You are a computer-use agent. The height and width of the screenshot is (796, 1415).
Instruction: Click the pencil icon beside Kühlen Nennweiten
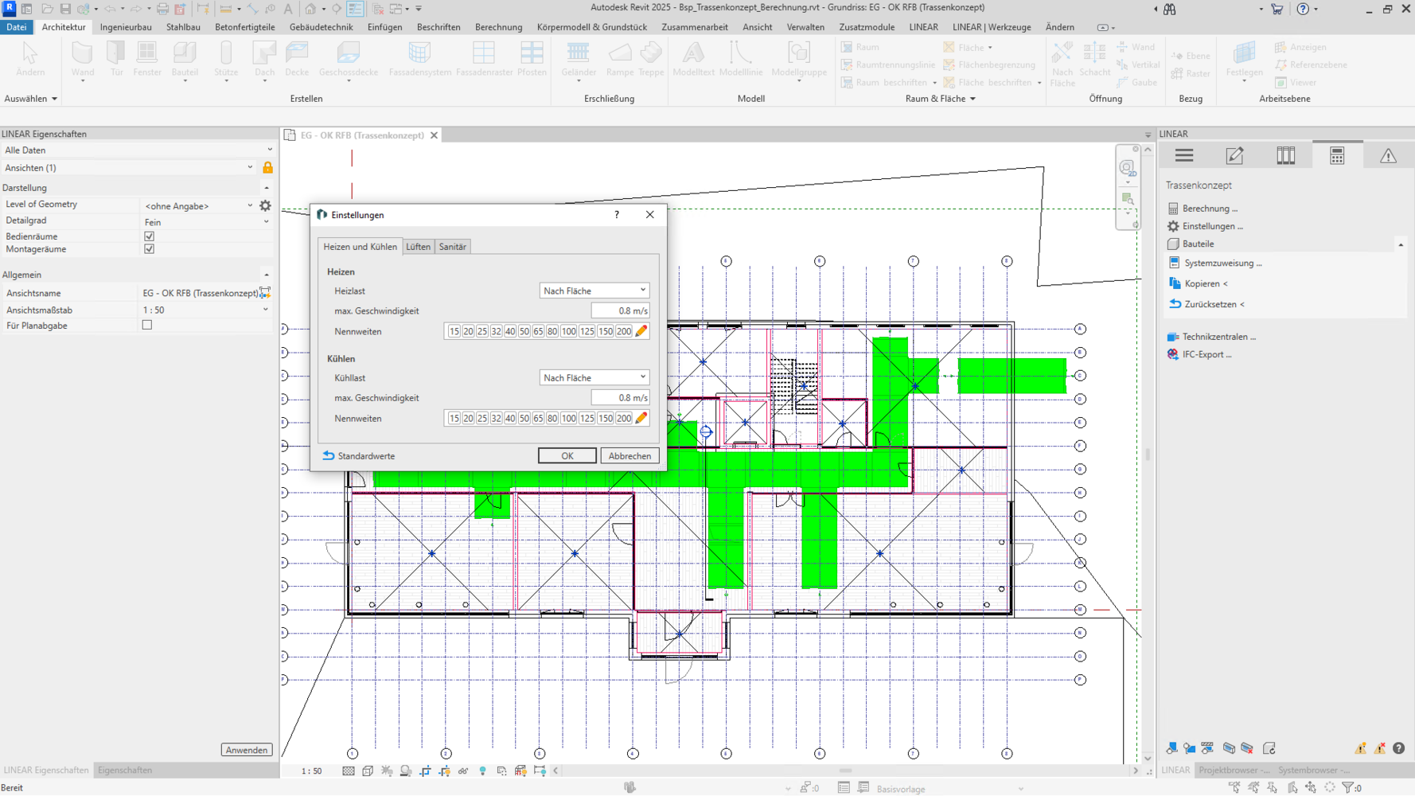pos(641,418)
